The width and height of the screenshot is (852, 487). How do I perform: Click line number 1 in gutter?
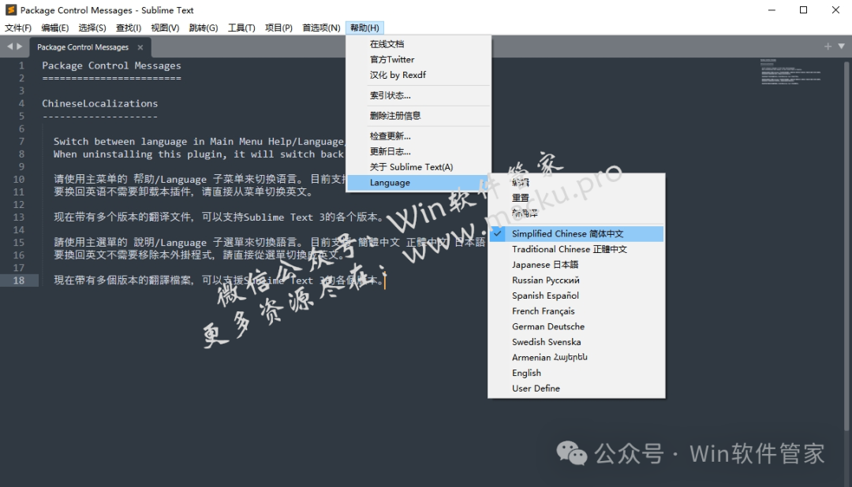(22, 65)
